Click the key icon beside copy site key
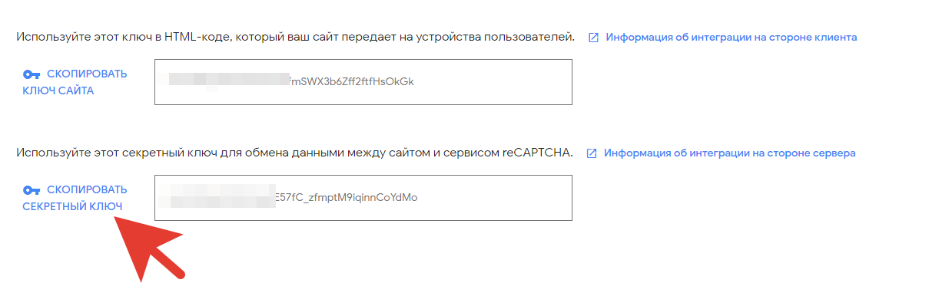Viewport: 929px width, 283px height. (32, 74)
